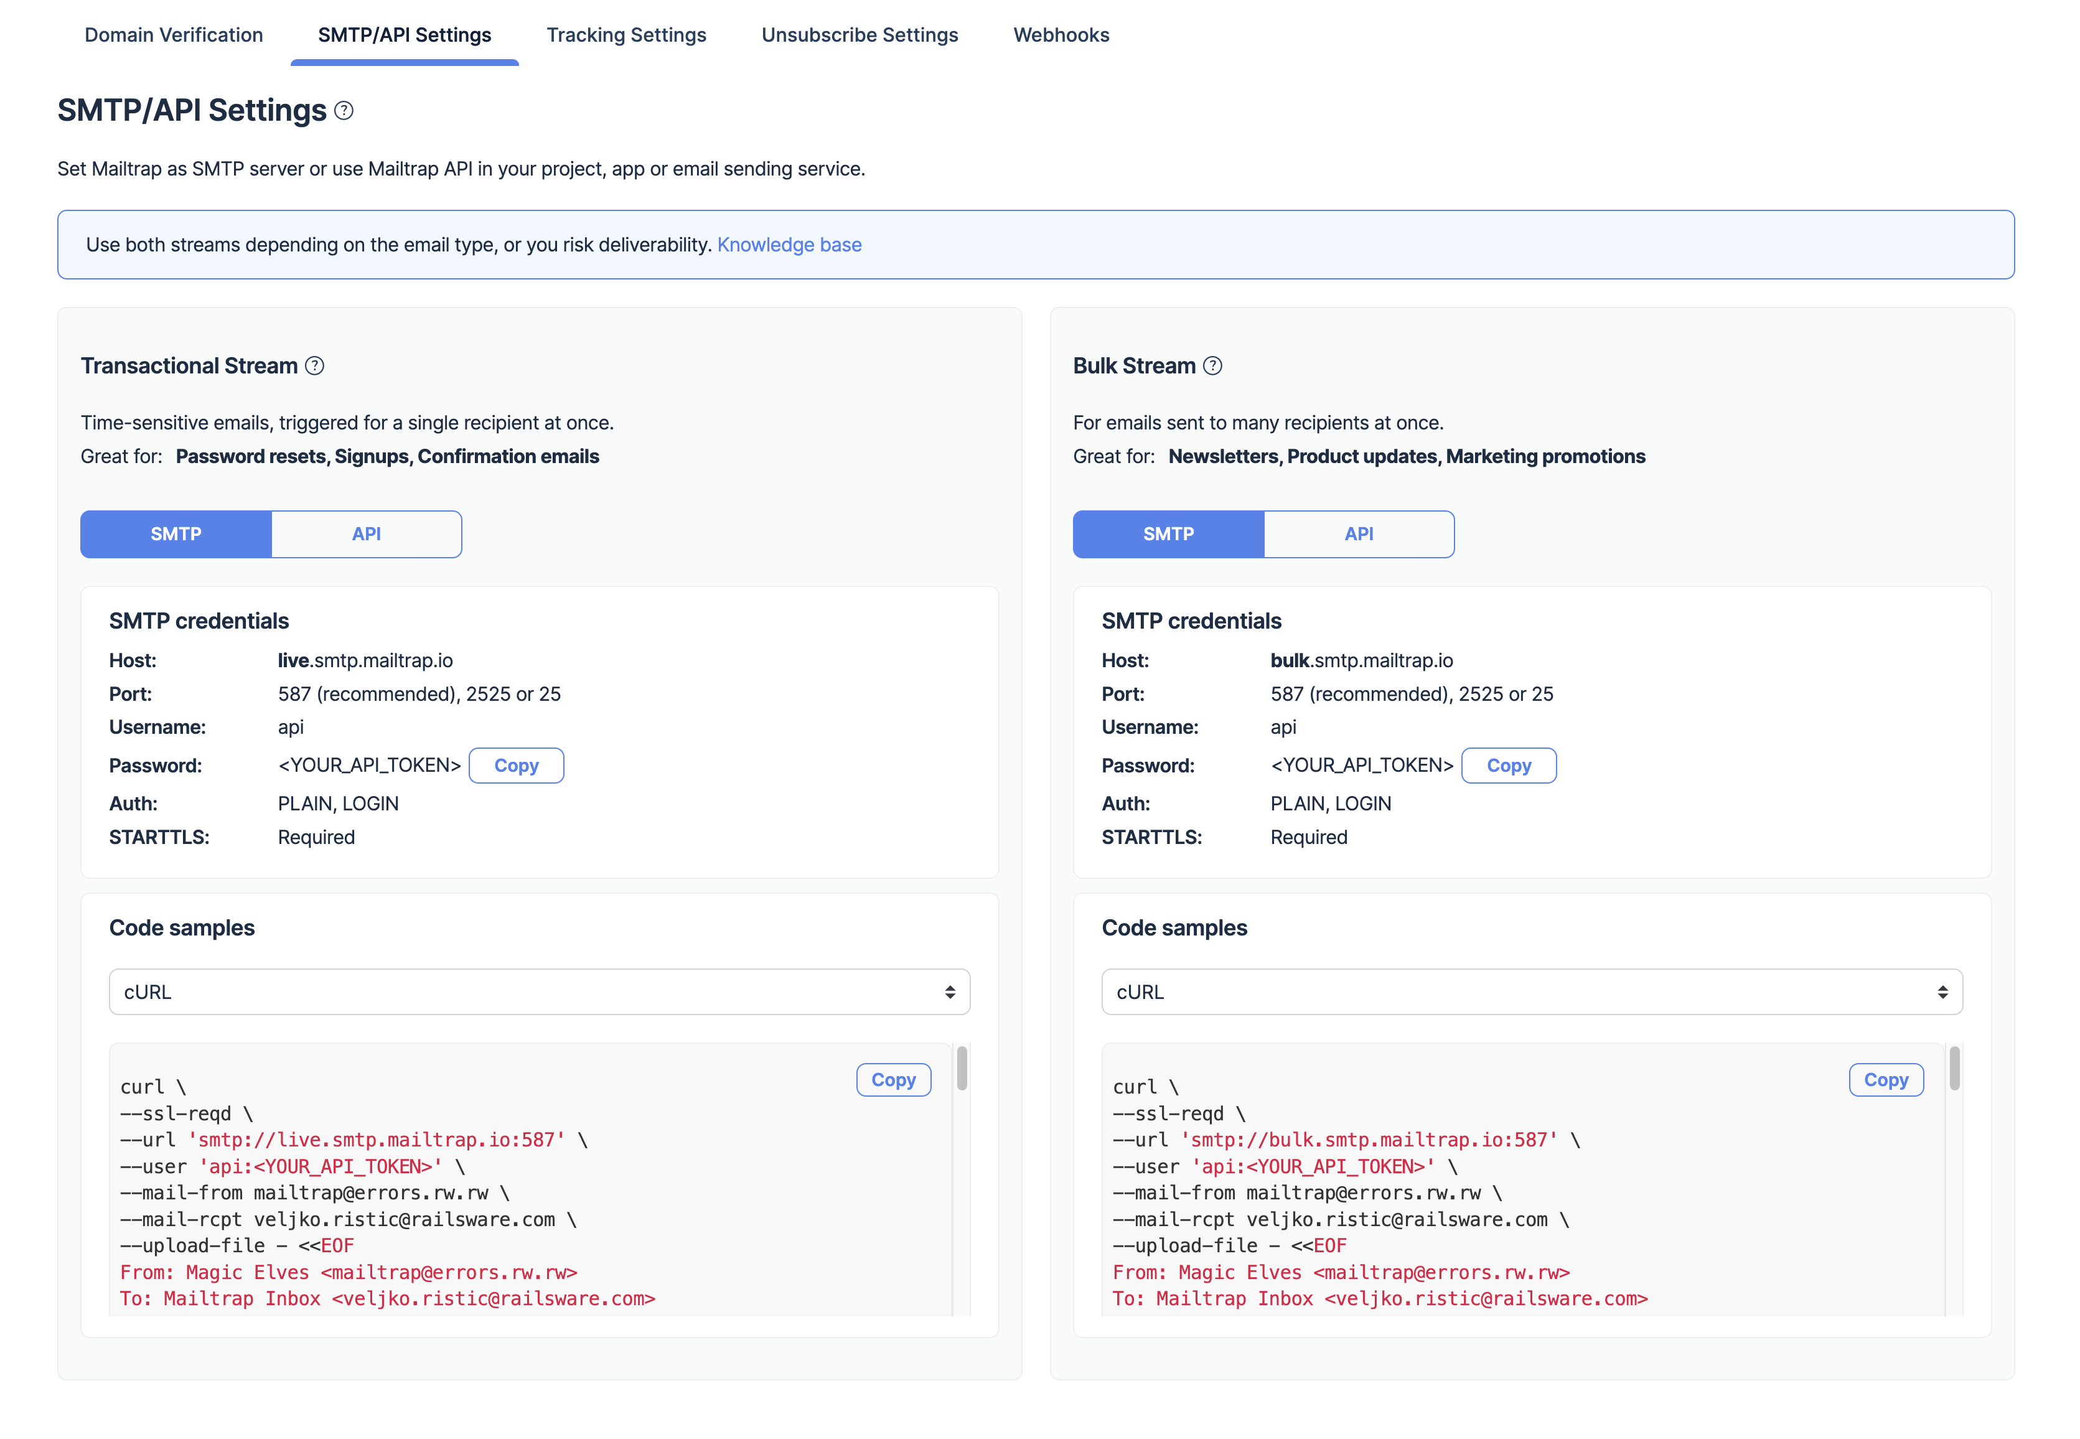The image size is (2080, 1439).
Task: Copy the Transactional cURL code sample
Action: [892, 1079]
